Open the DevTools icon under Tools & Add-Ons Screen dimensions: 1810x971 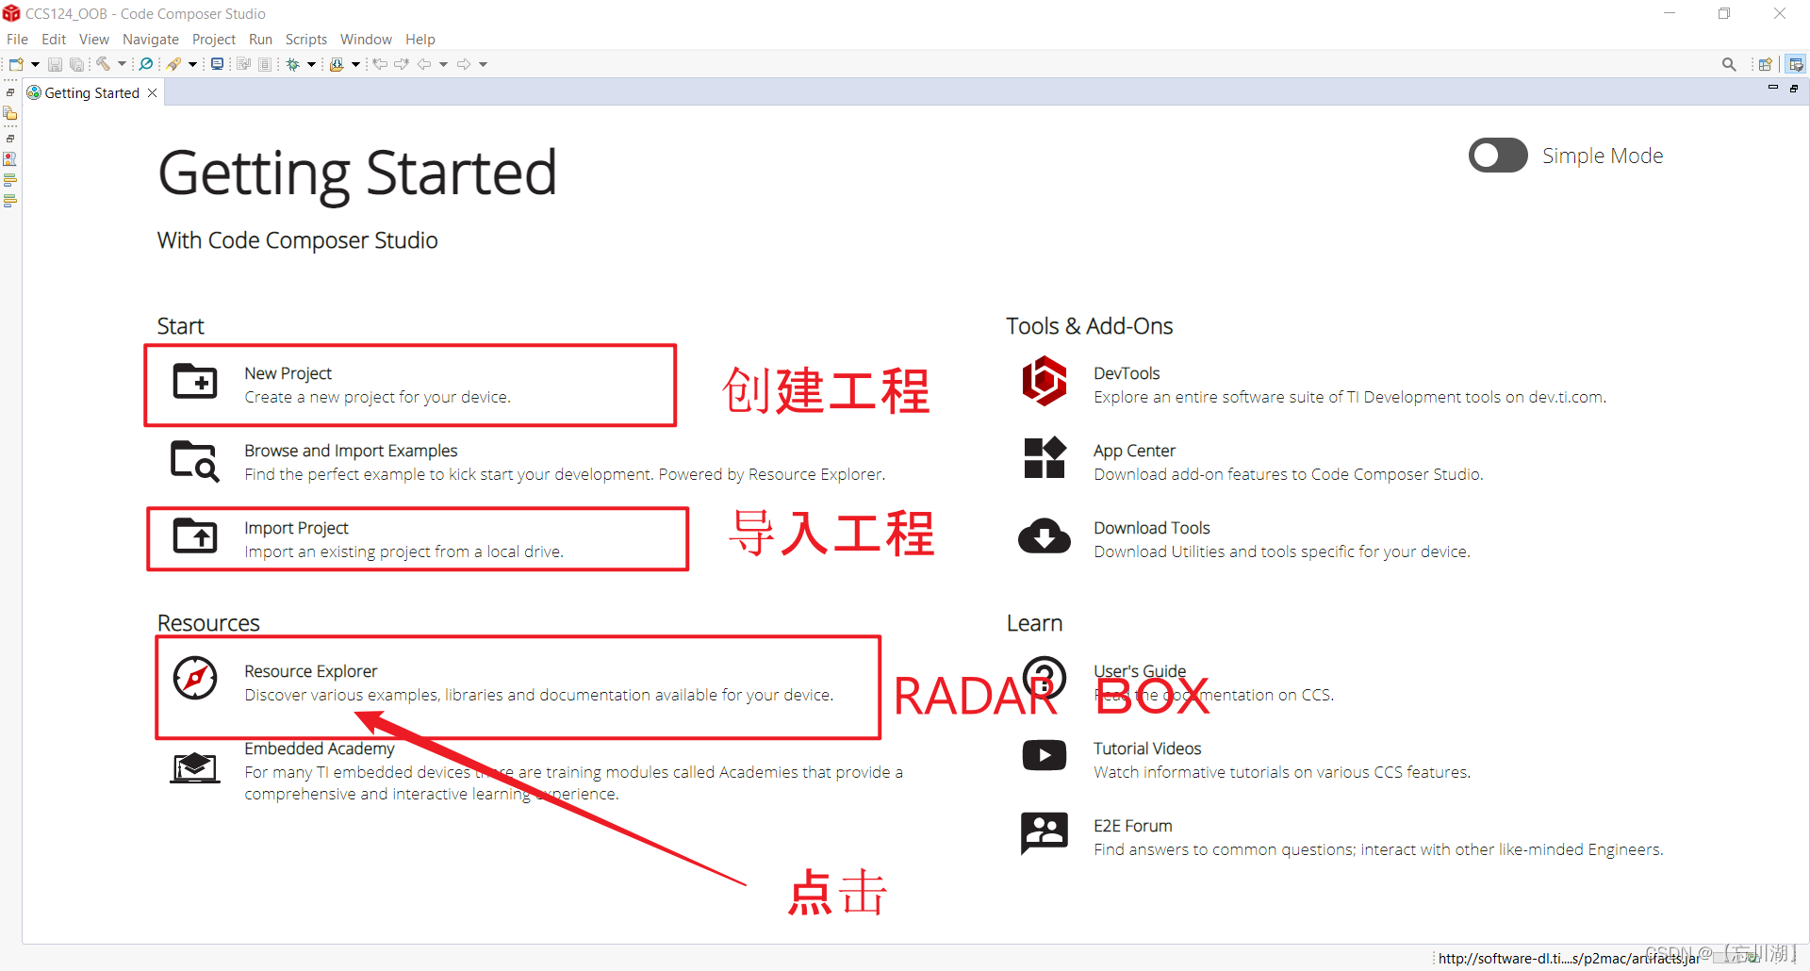click(1045, 381)
